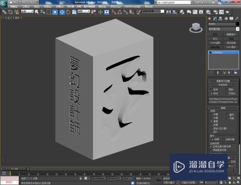The height and width of the screenshot is (185, 241).
Task: Toggle the Spinner Snap icon
Action: tap(132, 12)
